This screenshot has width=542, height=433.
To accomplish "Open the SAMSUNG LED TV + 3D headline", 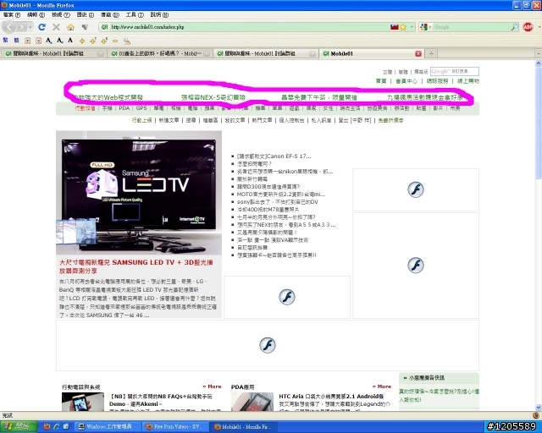I will 135,266.
